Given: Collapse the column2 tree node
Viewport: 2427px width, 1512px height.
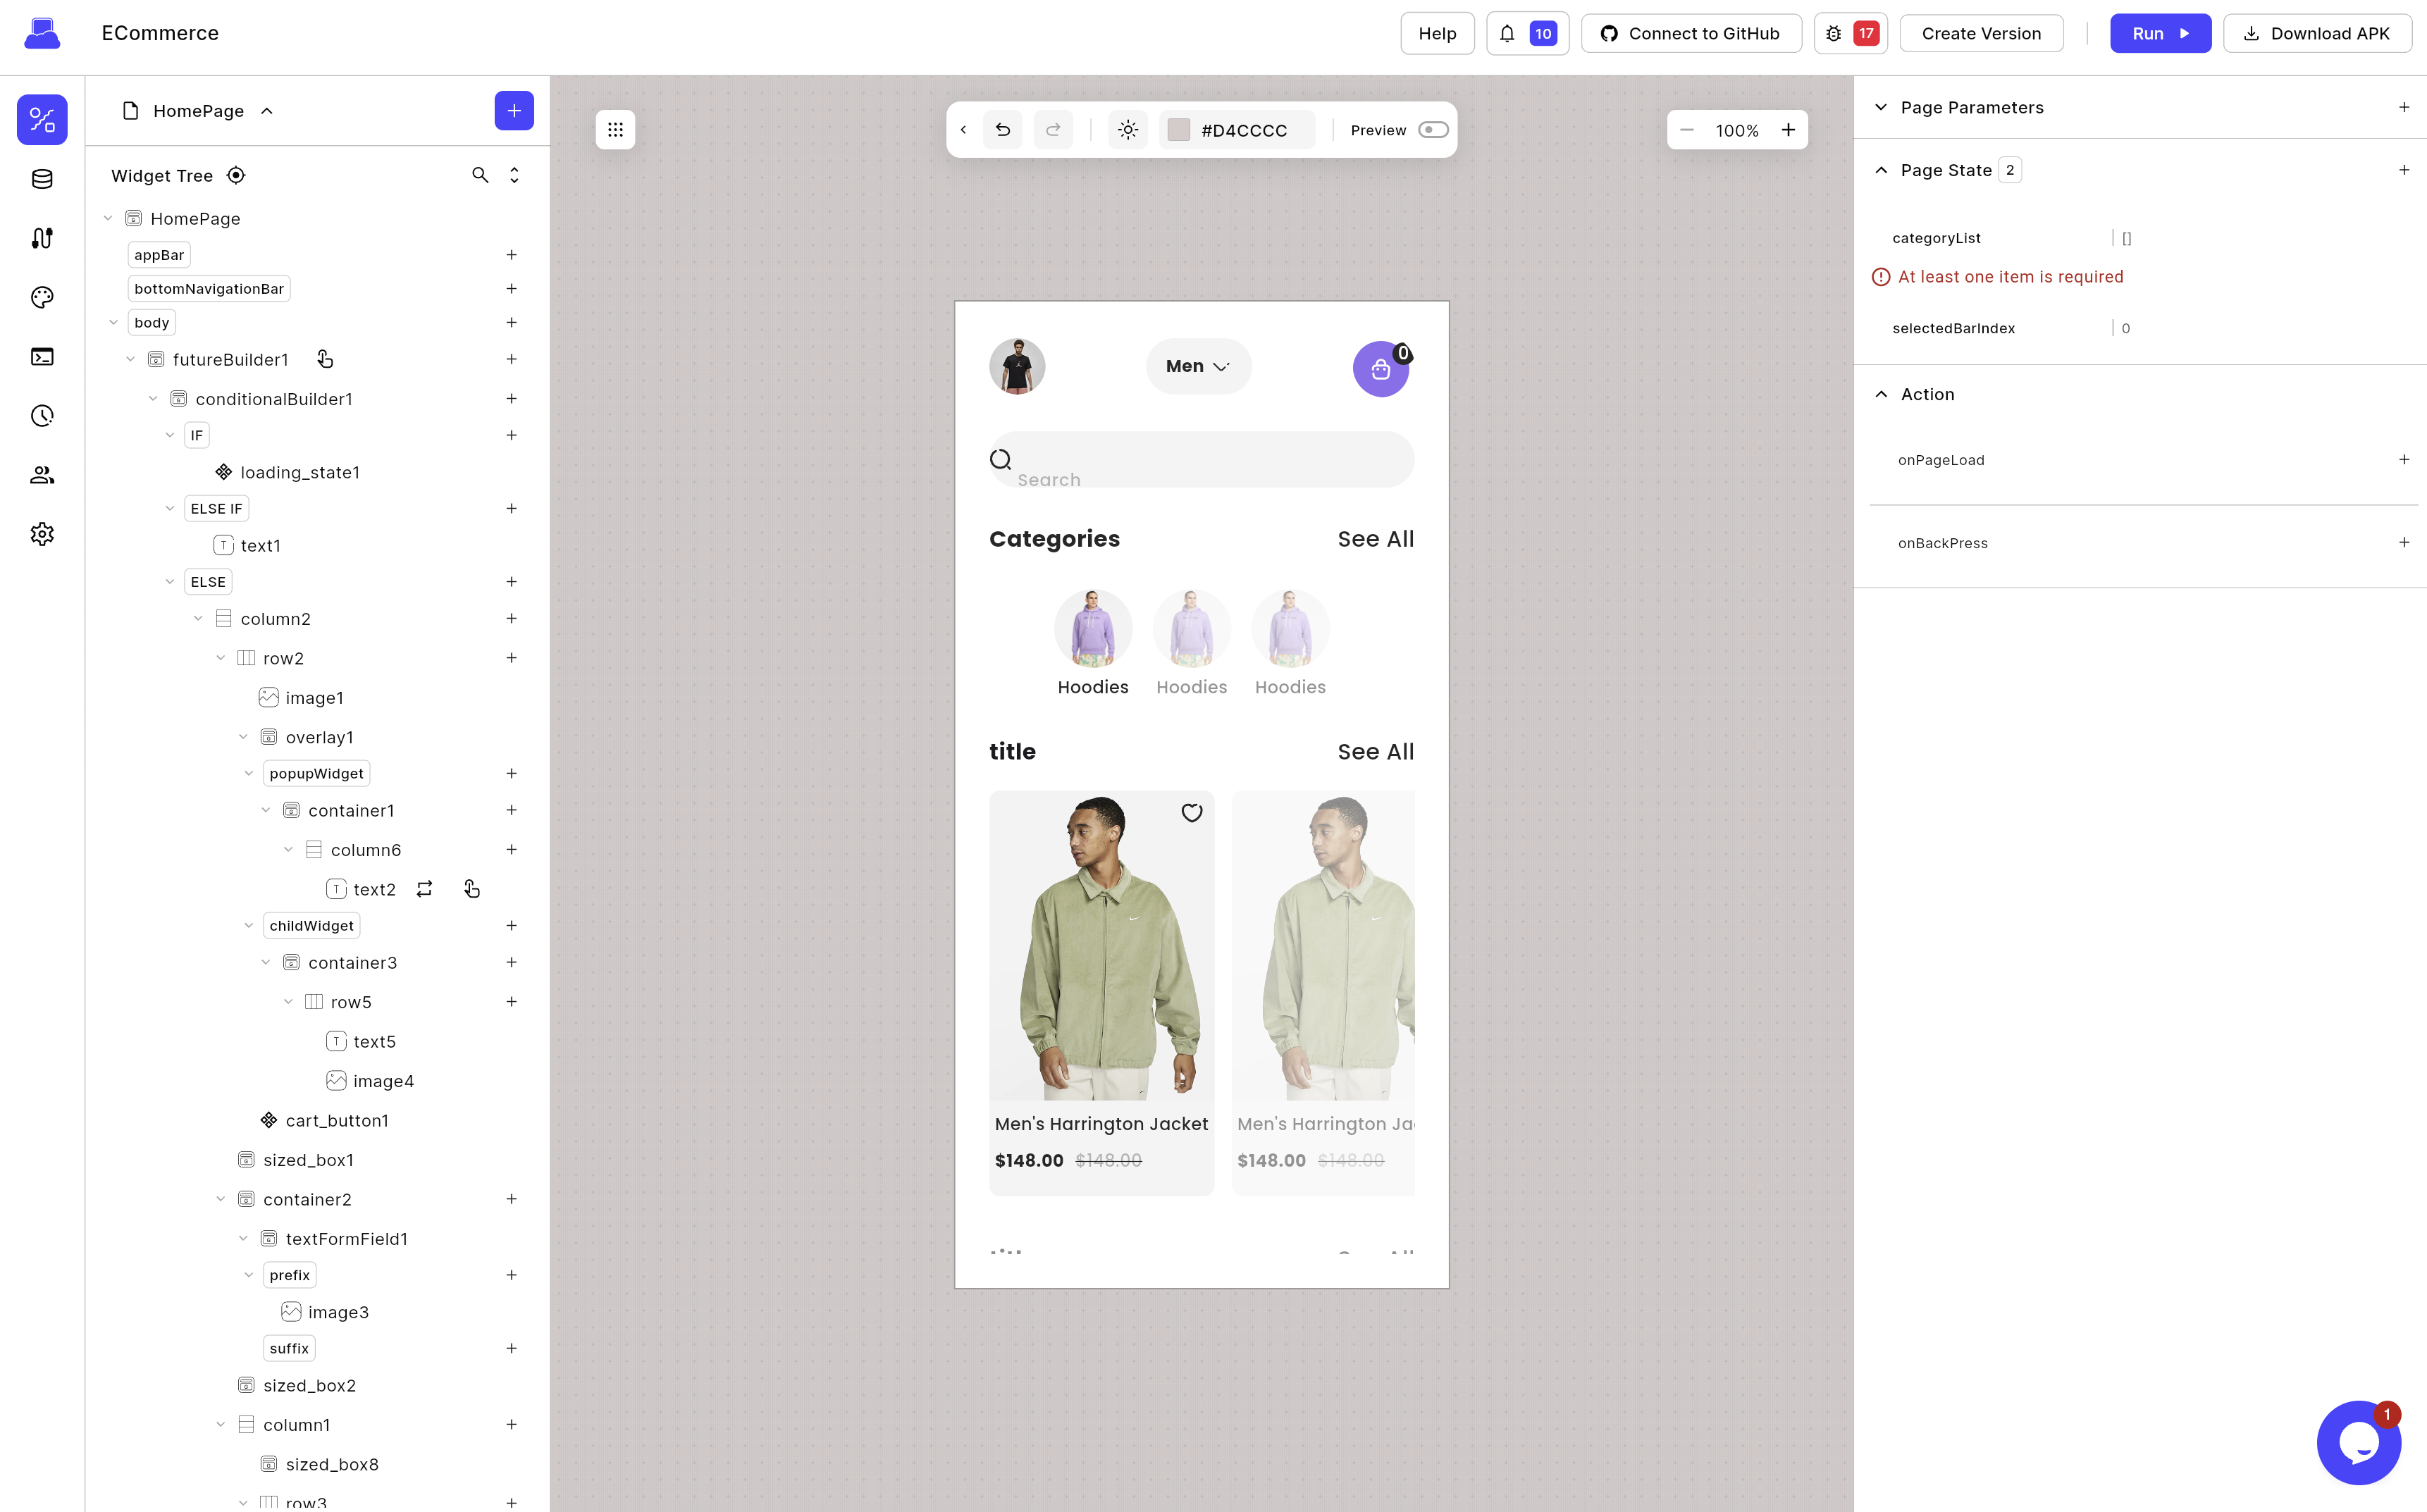Looking at the screenshot, I should pos(198,619).
